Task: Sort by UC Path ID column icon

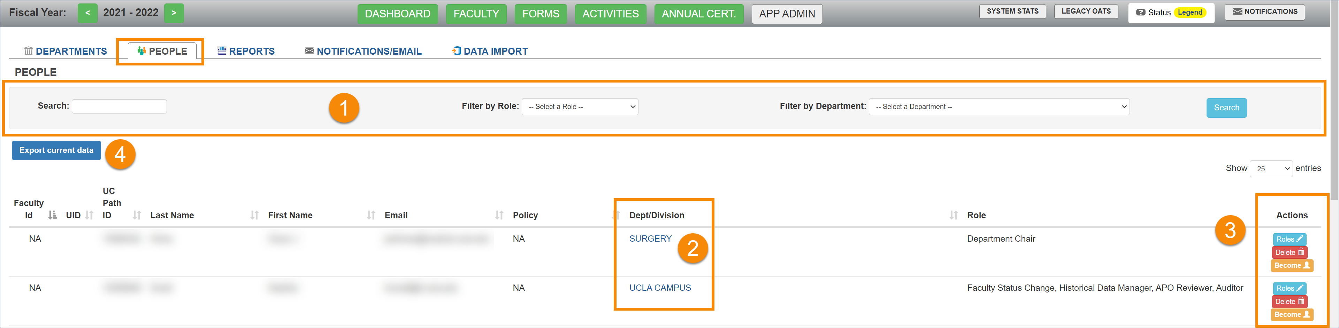Action: [137, 216]
